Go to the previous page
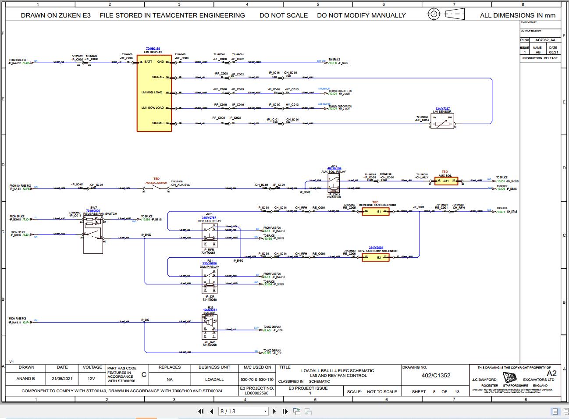The height and width of the screenshot is (419, 569). [212, 411]
